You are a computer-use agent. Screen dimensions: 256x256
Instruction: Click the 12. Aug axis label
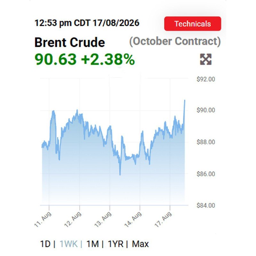73,219
